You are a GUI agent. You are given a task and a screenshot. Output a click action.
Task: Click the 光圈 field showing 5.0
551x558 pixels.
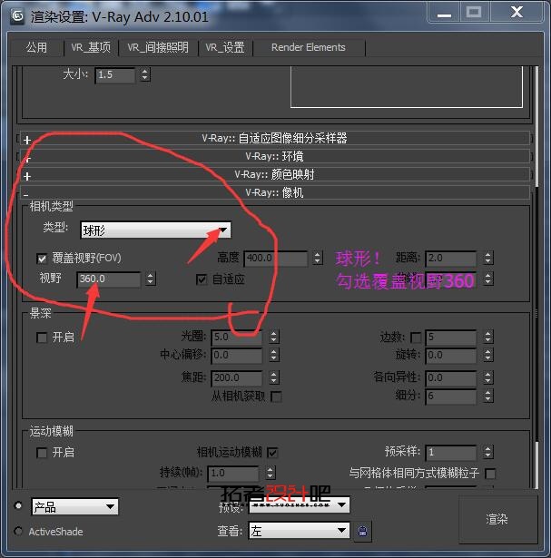tap(236, 337)
